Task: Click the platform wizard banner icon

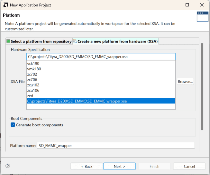Action: click(x=202, y=16)
